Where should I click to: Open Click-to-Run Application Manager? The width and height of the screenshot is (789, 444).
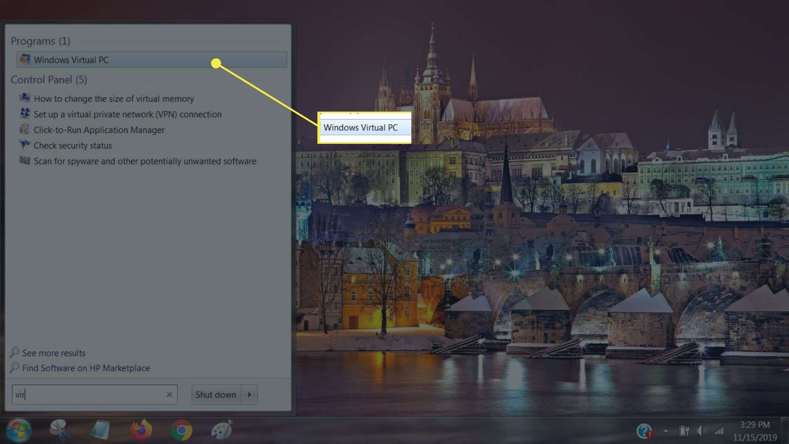coord(99,130)
